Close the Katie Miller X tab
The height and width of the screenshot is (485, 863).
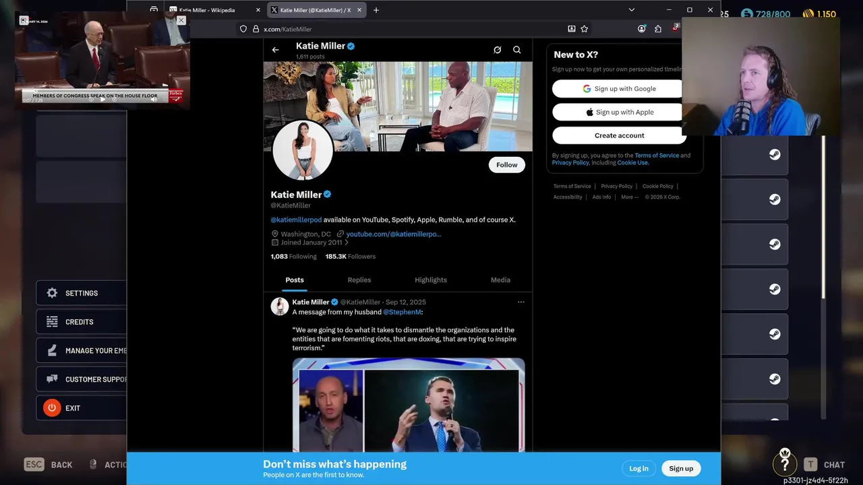[x=359, y=10]
